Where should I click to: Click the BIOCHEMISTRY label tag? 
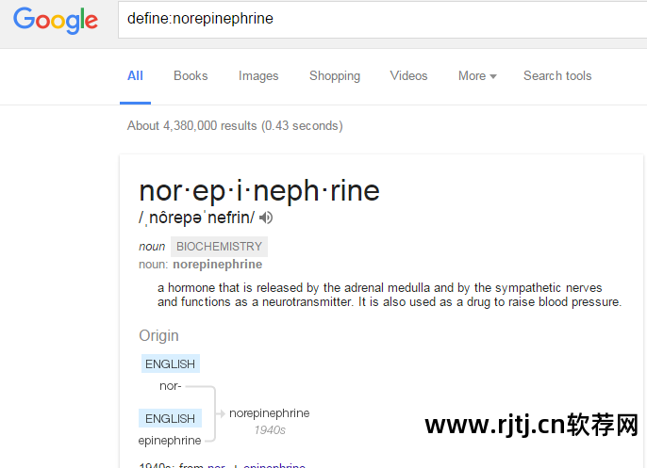point(219,247)
